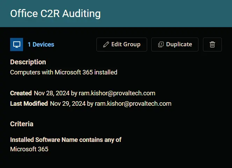
Task: Select the Nov 28, 2024 creation date
Action: pyautogui.click(x=52, y=93)
